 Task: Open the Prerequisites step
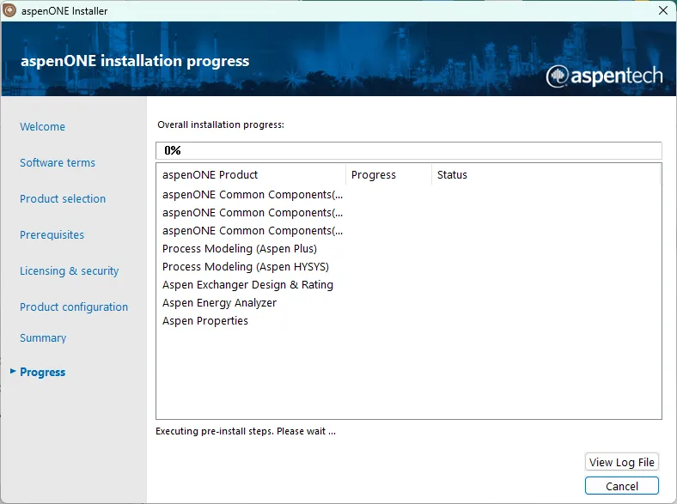(x=52, y=234)
